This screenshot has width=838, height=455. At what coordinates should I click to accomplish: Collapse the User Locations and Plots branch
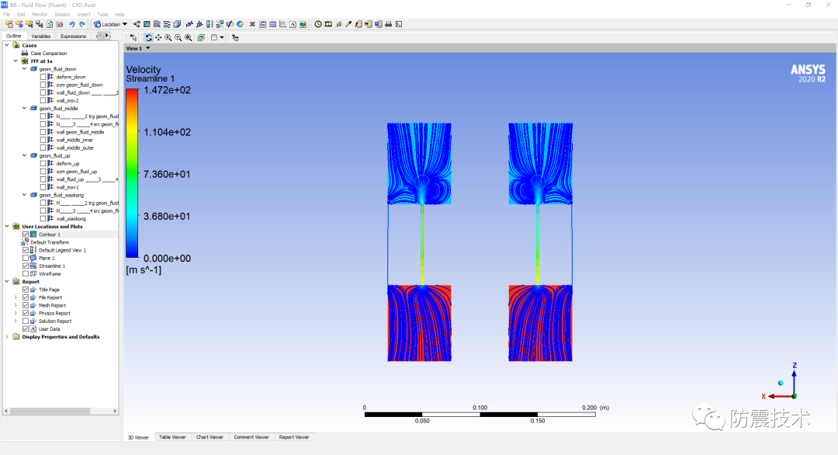tap(8, 226)
